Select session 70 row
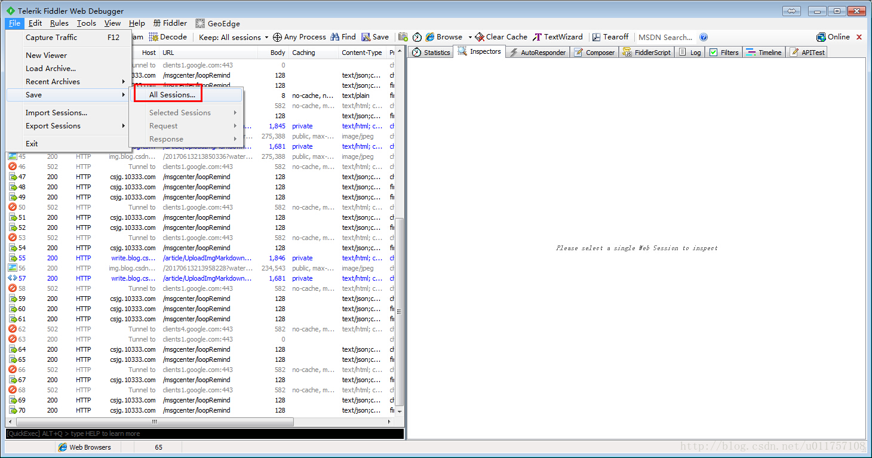 201,410
